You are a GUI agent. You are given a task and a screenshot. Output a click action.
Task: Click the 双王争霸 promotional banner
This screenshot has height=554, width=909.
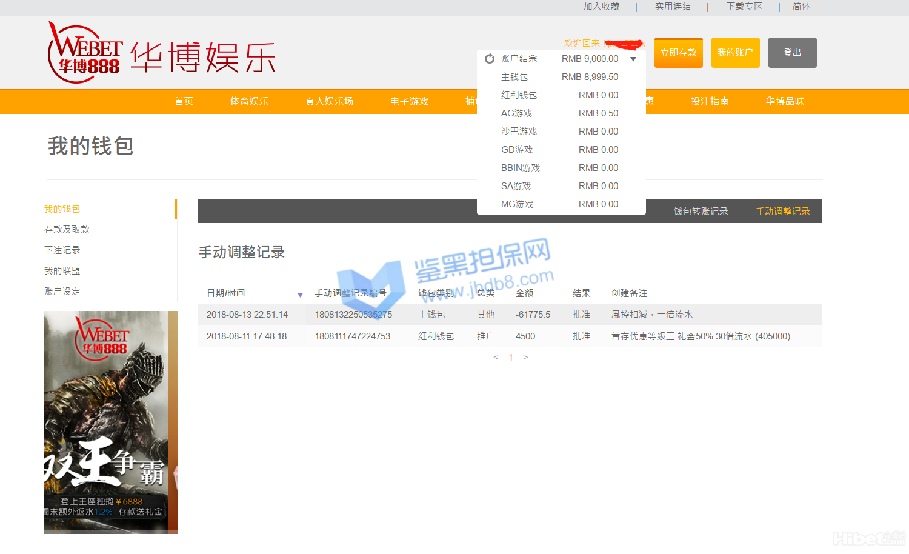click(x=110, y=422)
